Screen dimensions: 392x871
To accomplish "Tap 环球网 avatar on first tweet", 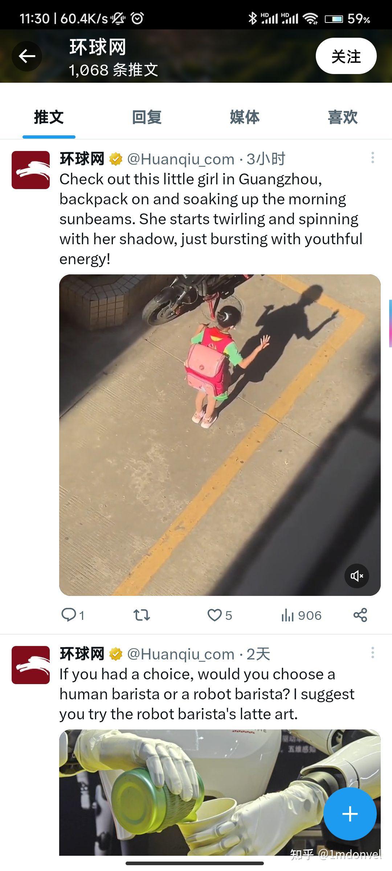I will pyautogui.click(x=30, y=170).
